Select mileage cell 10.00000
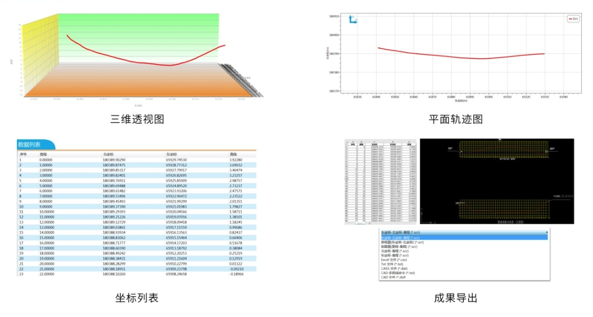 47,212
